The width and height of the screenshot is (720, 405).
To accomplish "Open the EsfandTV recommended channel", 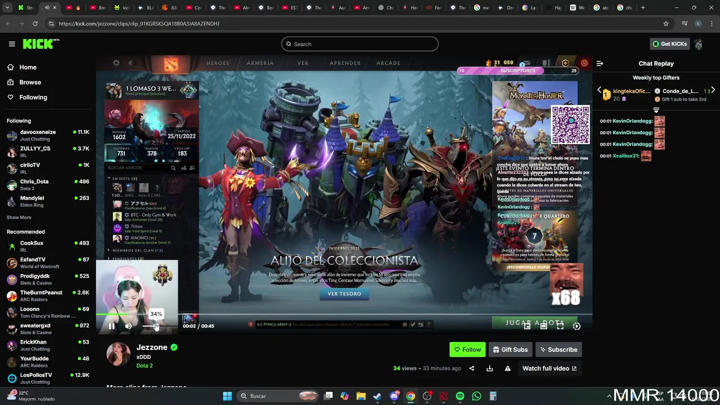I will tap(48, 263).
